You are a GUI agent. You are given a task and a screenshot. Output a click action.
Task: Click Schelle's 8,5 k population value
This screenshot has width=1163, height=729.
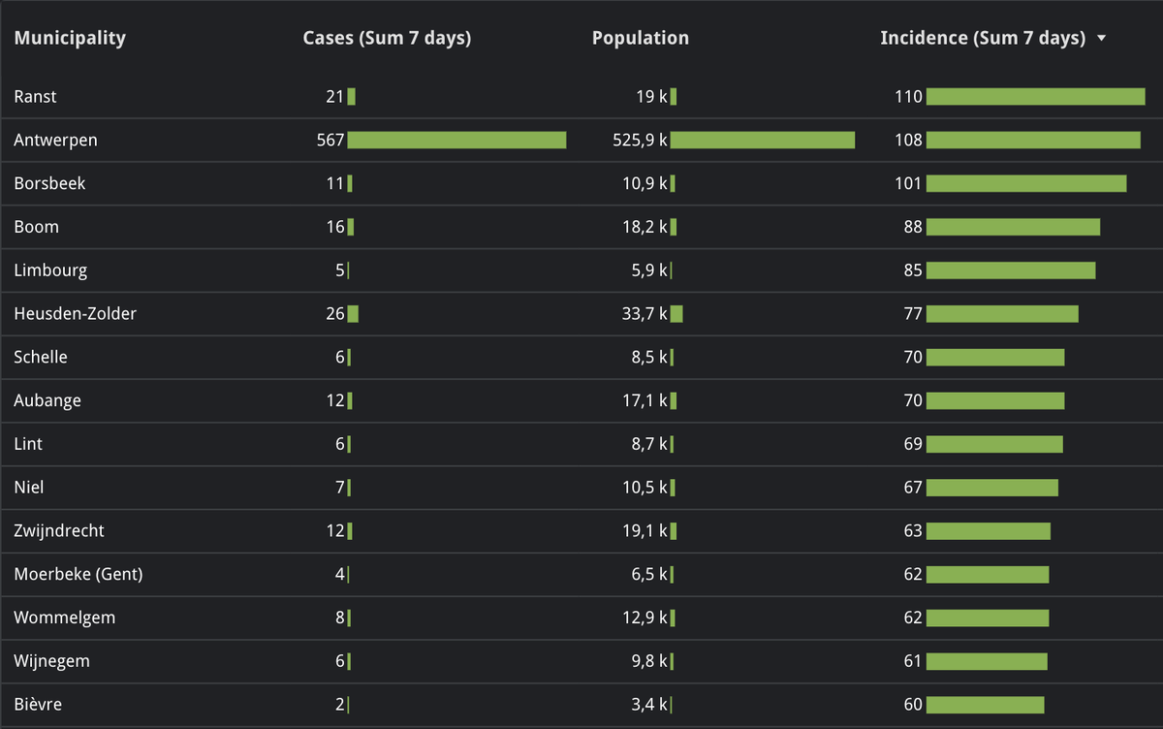(x=650, y=357)
